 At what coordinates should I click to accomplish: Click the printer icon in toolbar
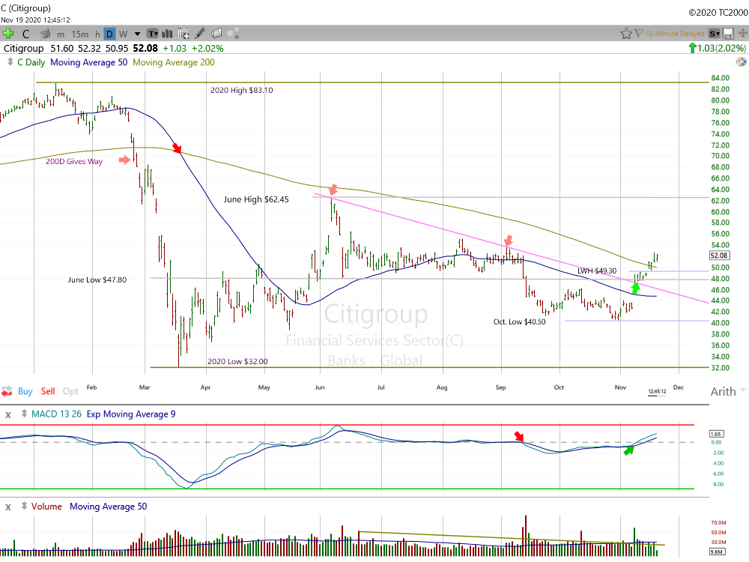point(45,34)
